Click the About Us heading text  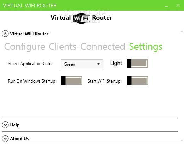tap(19, 139)
